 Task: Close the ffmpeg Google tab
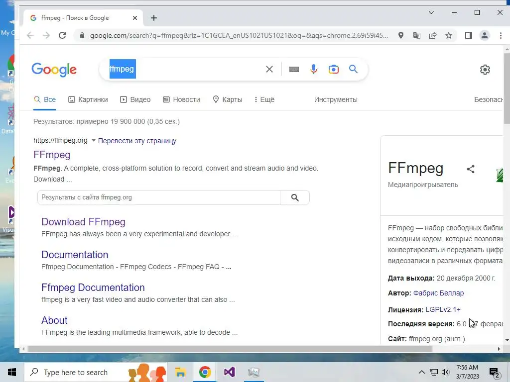[135, 18]
